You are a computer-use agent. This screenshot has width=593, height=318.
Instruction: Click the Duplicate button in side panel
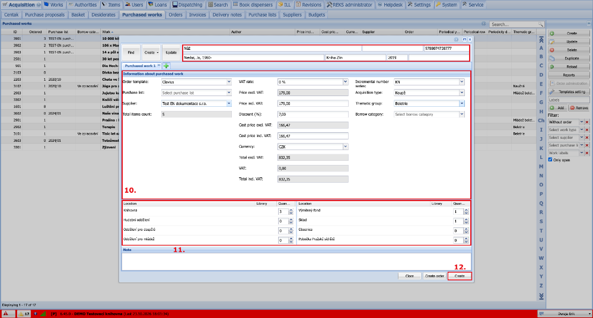tap(569, 59)
